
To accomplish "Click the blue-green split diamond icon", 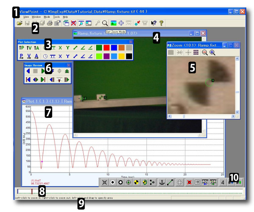I will point(36,79).
